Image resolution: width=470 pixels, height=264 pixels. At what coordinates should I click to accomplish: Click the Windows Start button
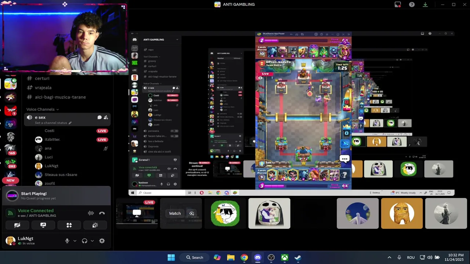pyautogui.click(x=171, y=257)
